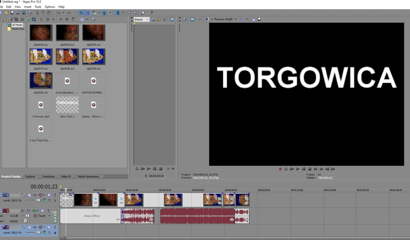The width and height of the screenshot is (410, 240).
Task: Toggle Auto Ripple button
Action: click(94, 13)
